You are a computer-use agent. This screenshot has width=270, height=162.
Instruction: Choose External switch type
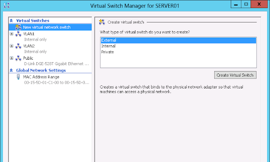pos(178,40)
